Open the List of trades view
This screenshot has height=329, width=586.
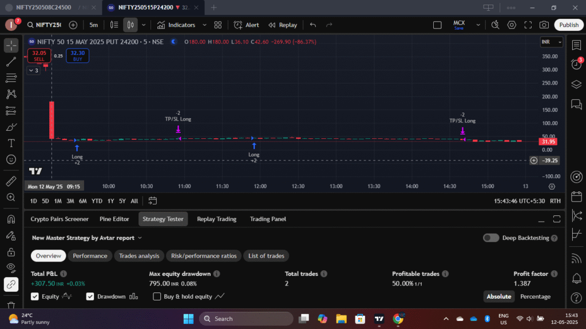pos(267,256)
